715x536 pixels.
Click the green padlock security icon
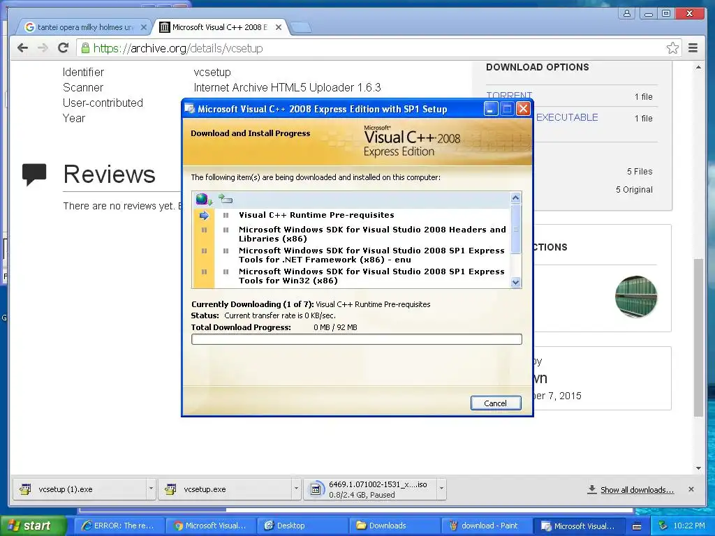coord(84,48)
